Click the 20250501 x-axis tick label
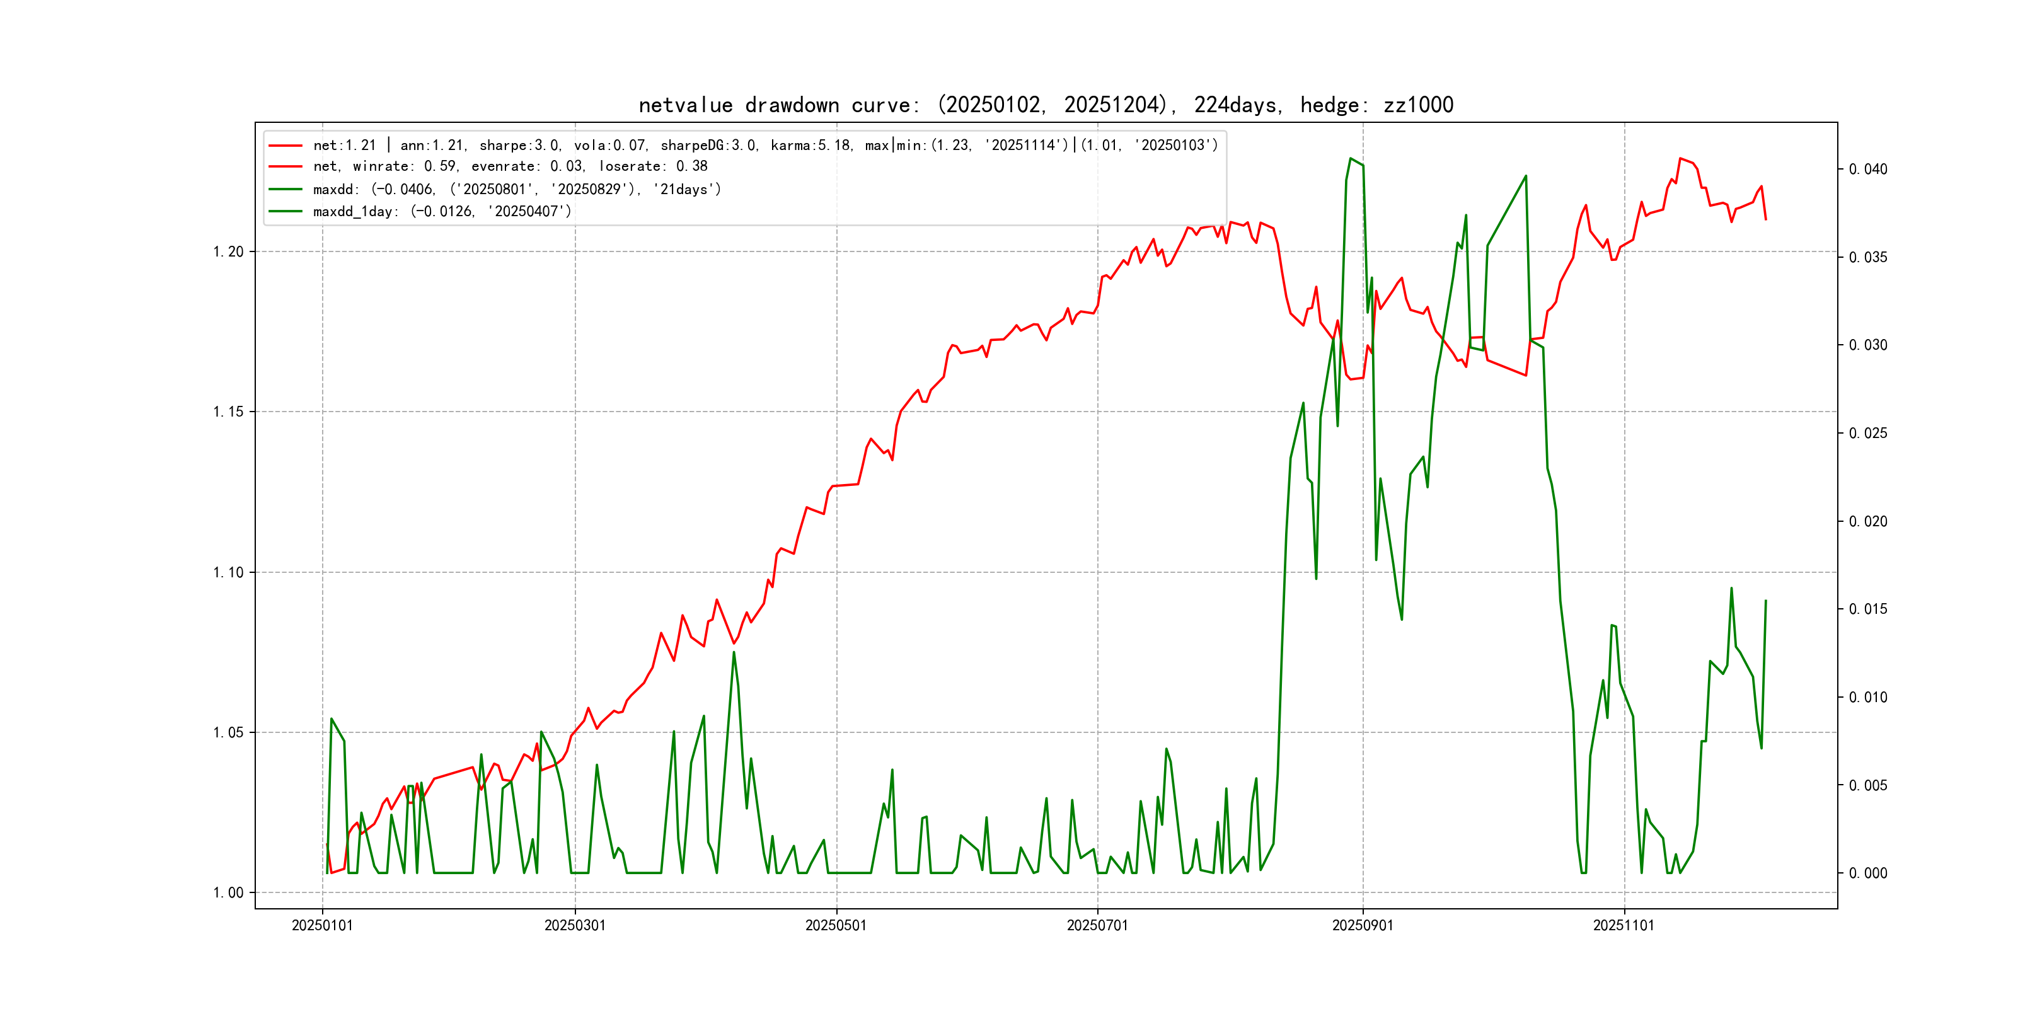Image resolution: width=2042 pixels, height=1021 pixels. coord(836,926)
